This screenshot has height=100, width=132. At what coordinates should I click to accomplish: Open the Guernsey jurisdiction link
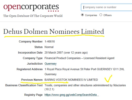[50, 64]
